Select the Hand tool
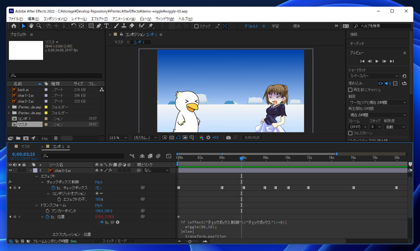This screenshot has height=251, width=420. pyautogui.click(x=32, y=26)
